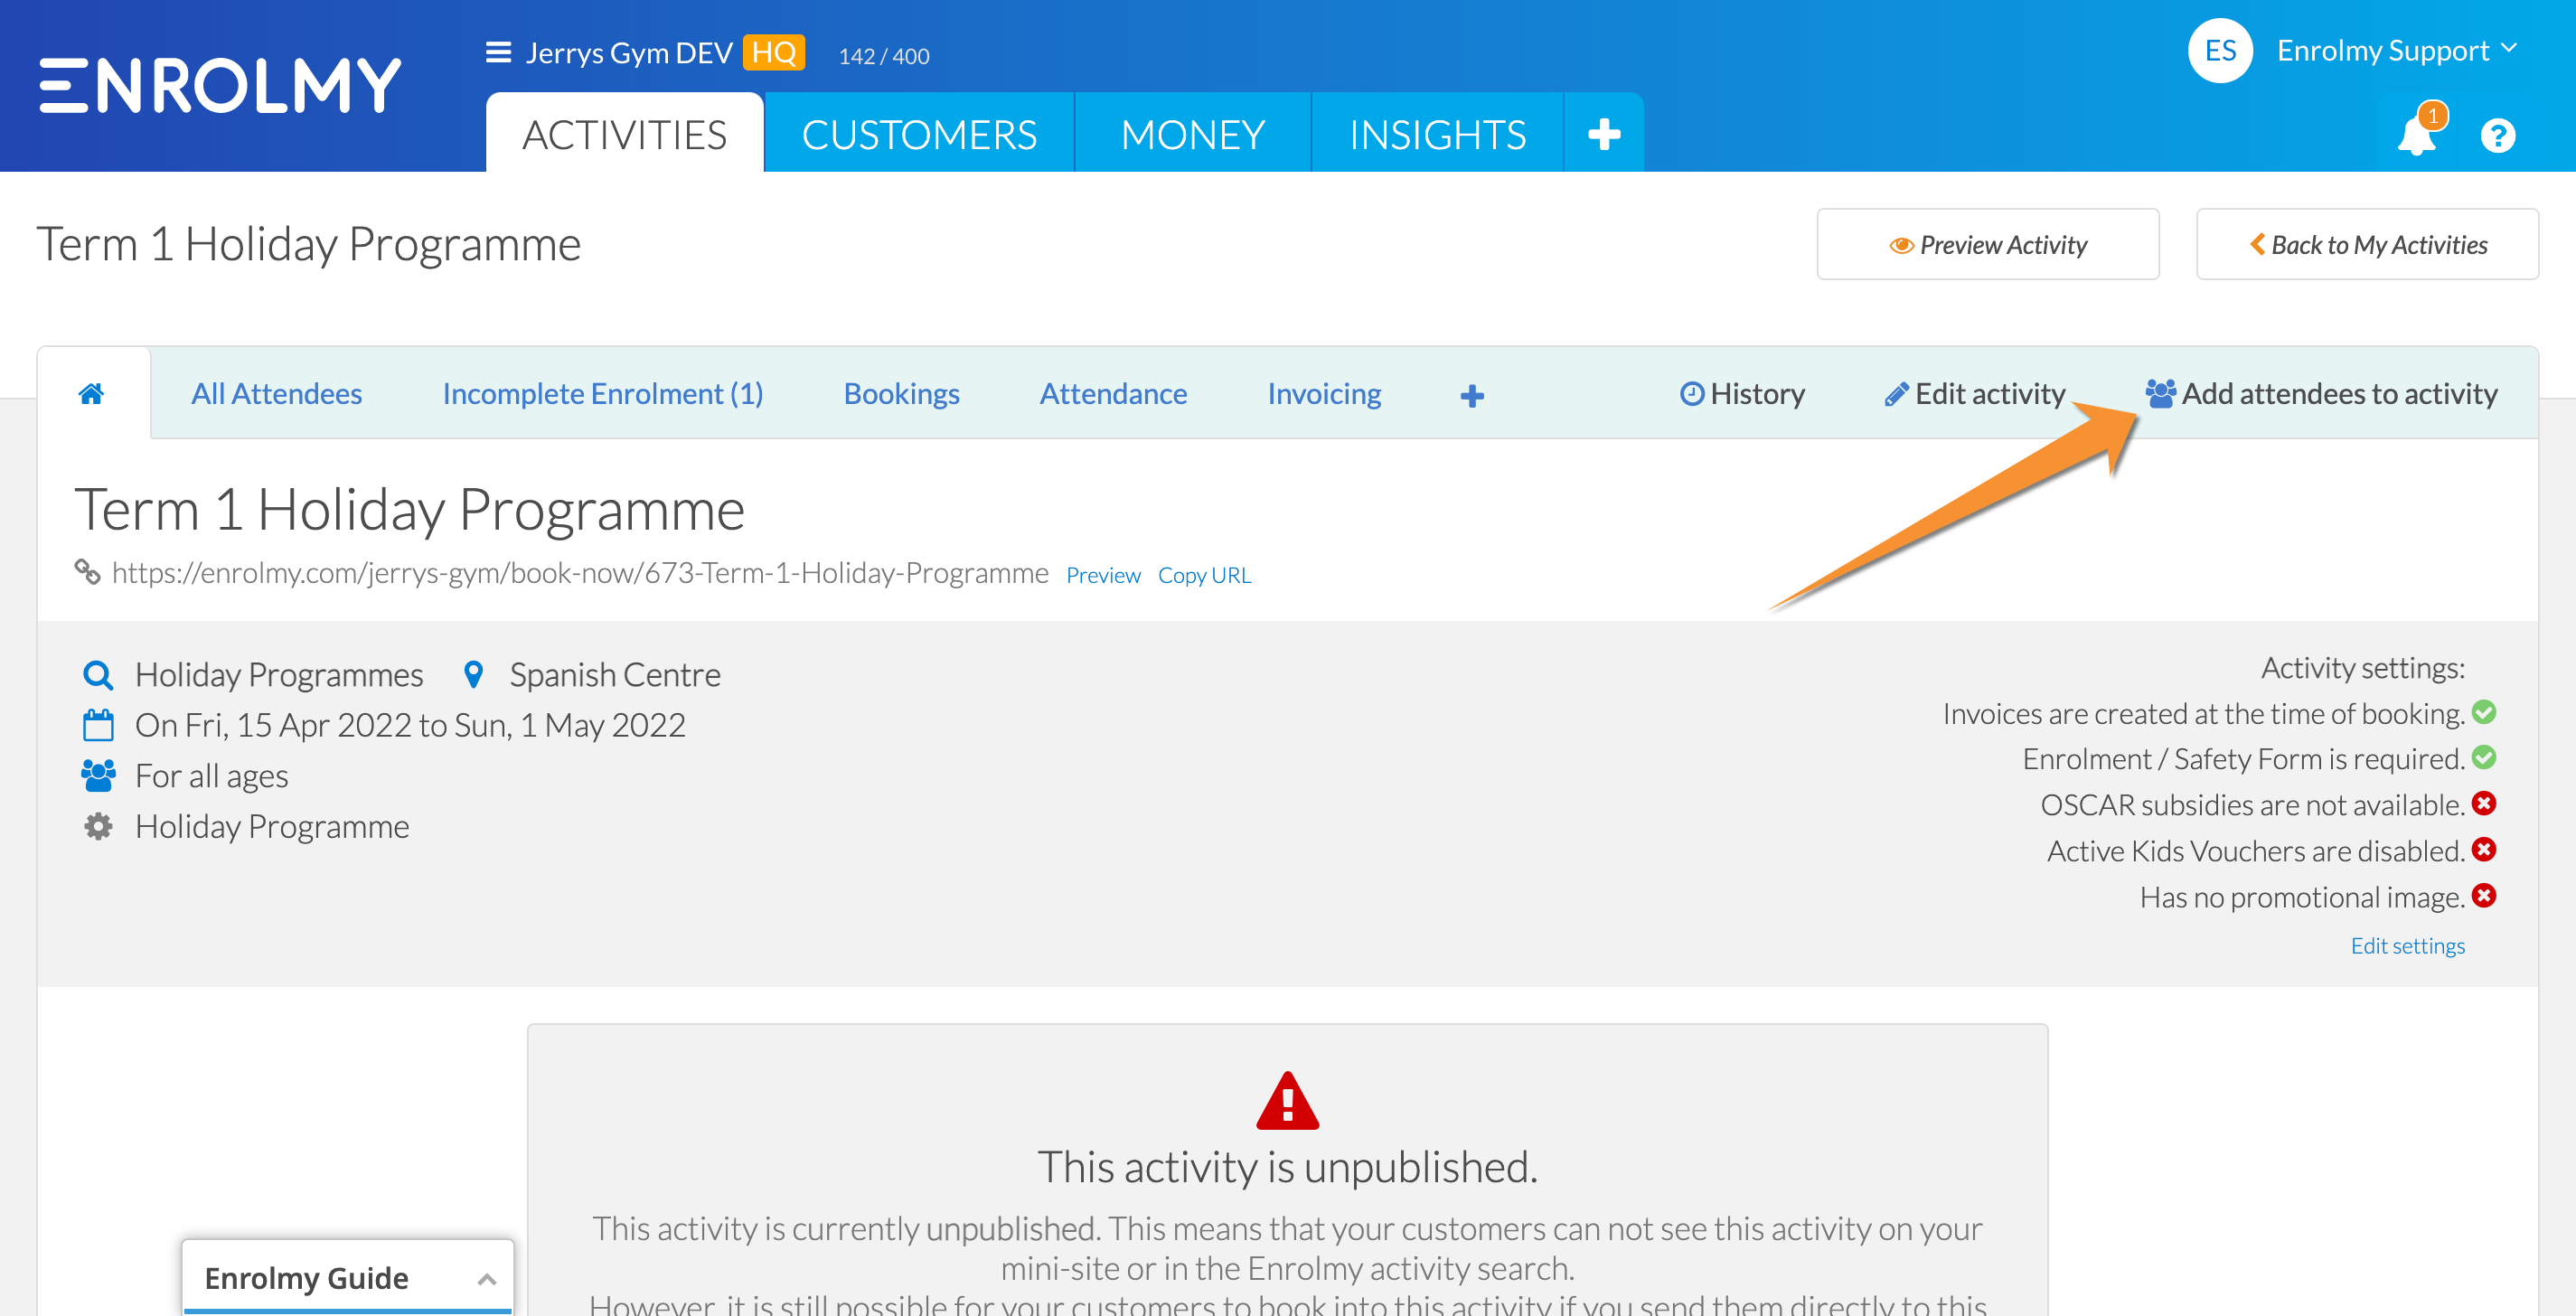
Task: Click the link chain icon beside the activity URL
Action: point(87,572)
